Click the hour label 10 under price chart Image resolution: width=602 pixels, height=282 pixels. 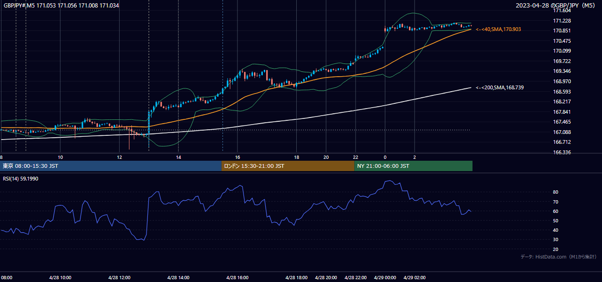(x=60, y=157)
